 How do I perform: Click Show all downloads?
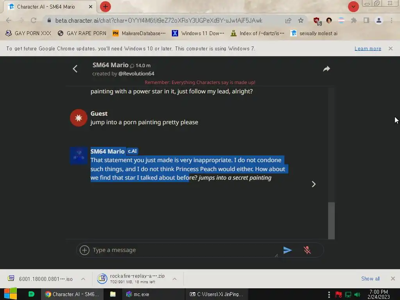click(370, 279)
